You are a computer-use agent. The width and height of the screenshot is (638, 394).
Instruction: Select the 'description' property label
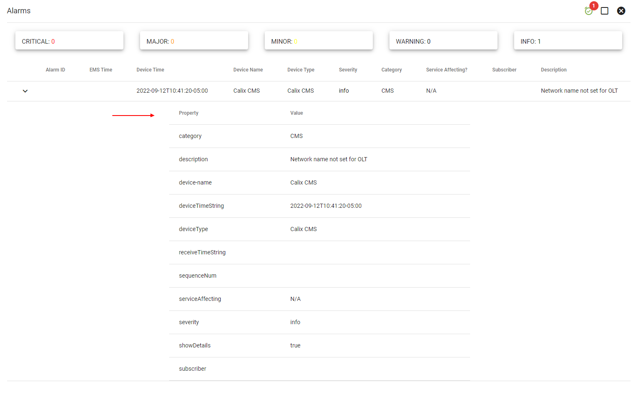coord(193,159)
